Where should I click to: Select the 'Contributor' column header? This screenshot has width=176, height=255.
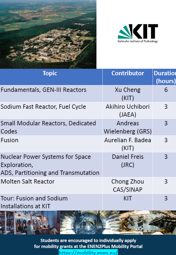point(128,77)
